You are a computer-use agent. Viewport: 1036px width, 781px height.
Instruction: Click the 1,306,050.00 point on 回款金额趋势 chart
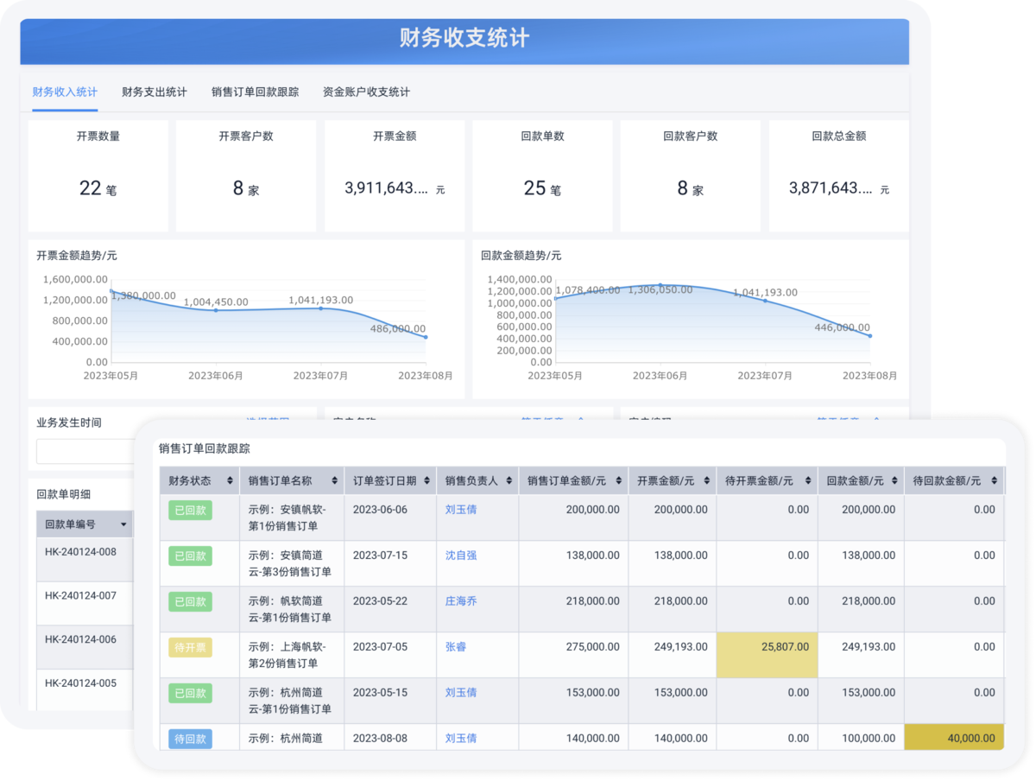(x=660, y=285)
